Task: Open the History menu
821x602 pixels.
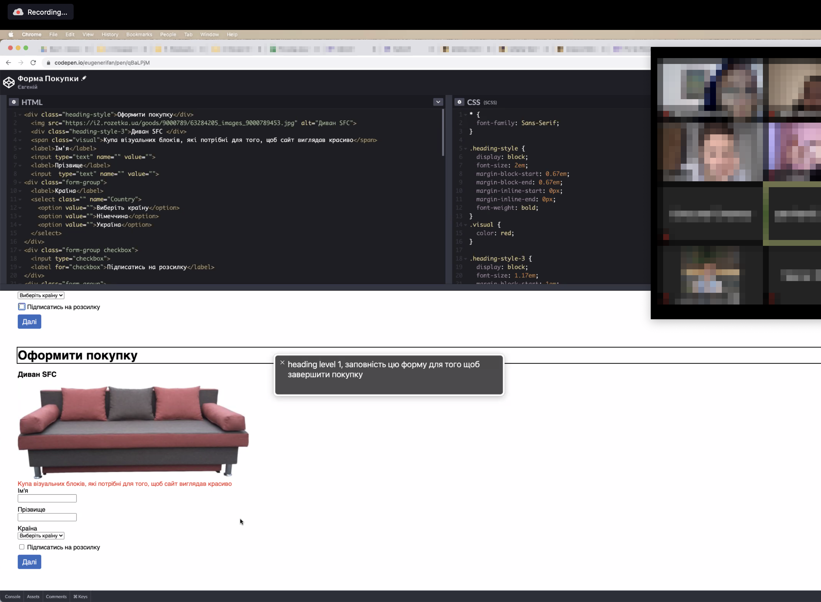Action: [x=110, y=34]
